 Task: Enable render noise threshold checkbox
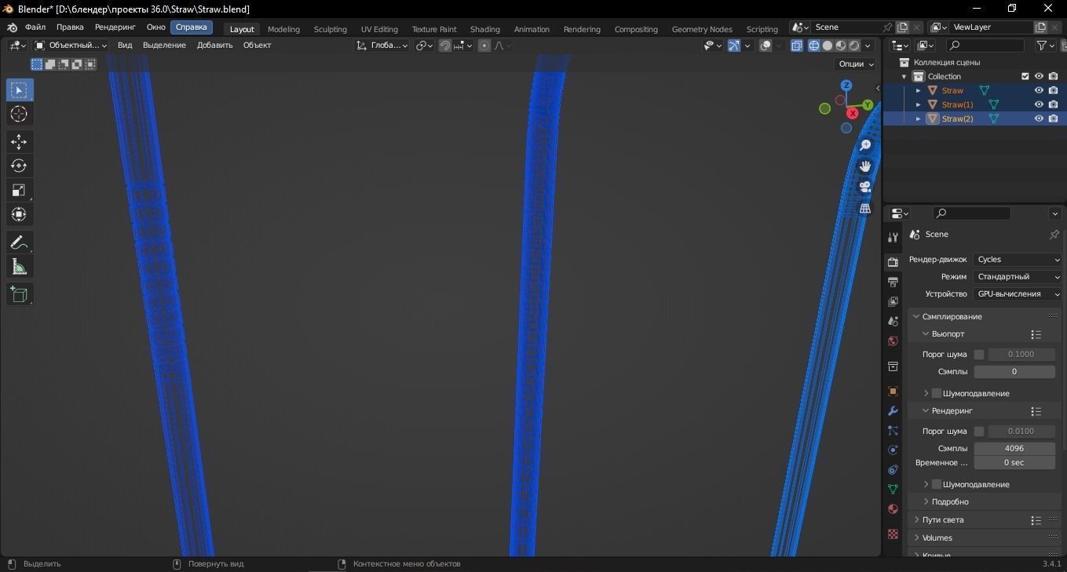pyautogui.click(x=979, y=432)
